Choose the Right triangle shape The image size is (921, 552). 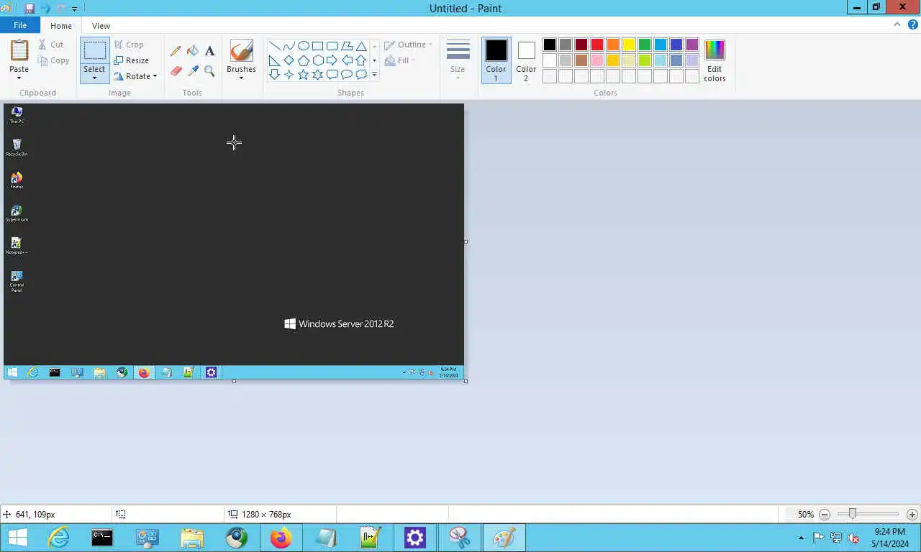pos(274,60)
